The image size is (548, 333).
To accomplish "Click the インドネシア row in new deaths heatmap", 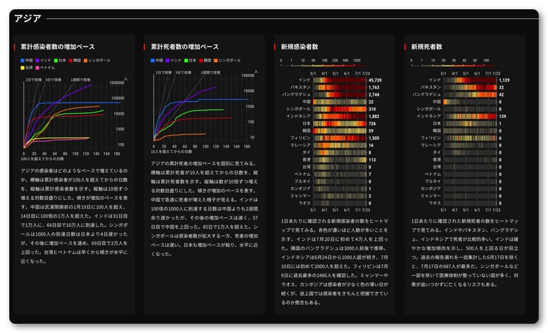I will pos(469,117).
